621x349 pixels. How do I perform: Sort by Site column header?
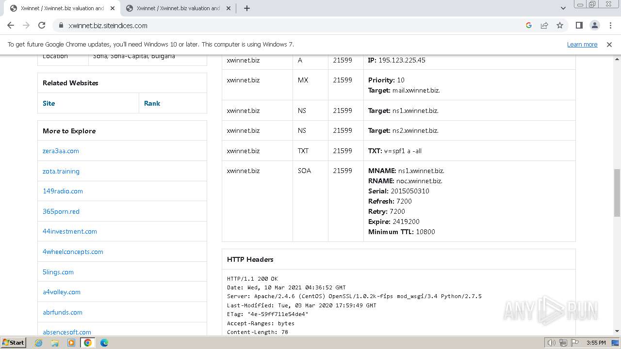tap(49, 103)
